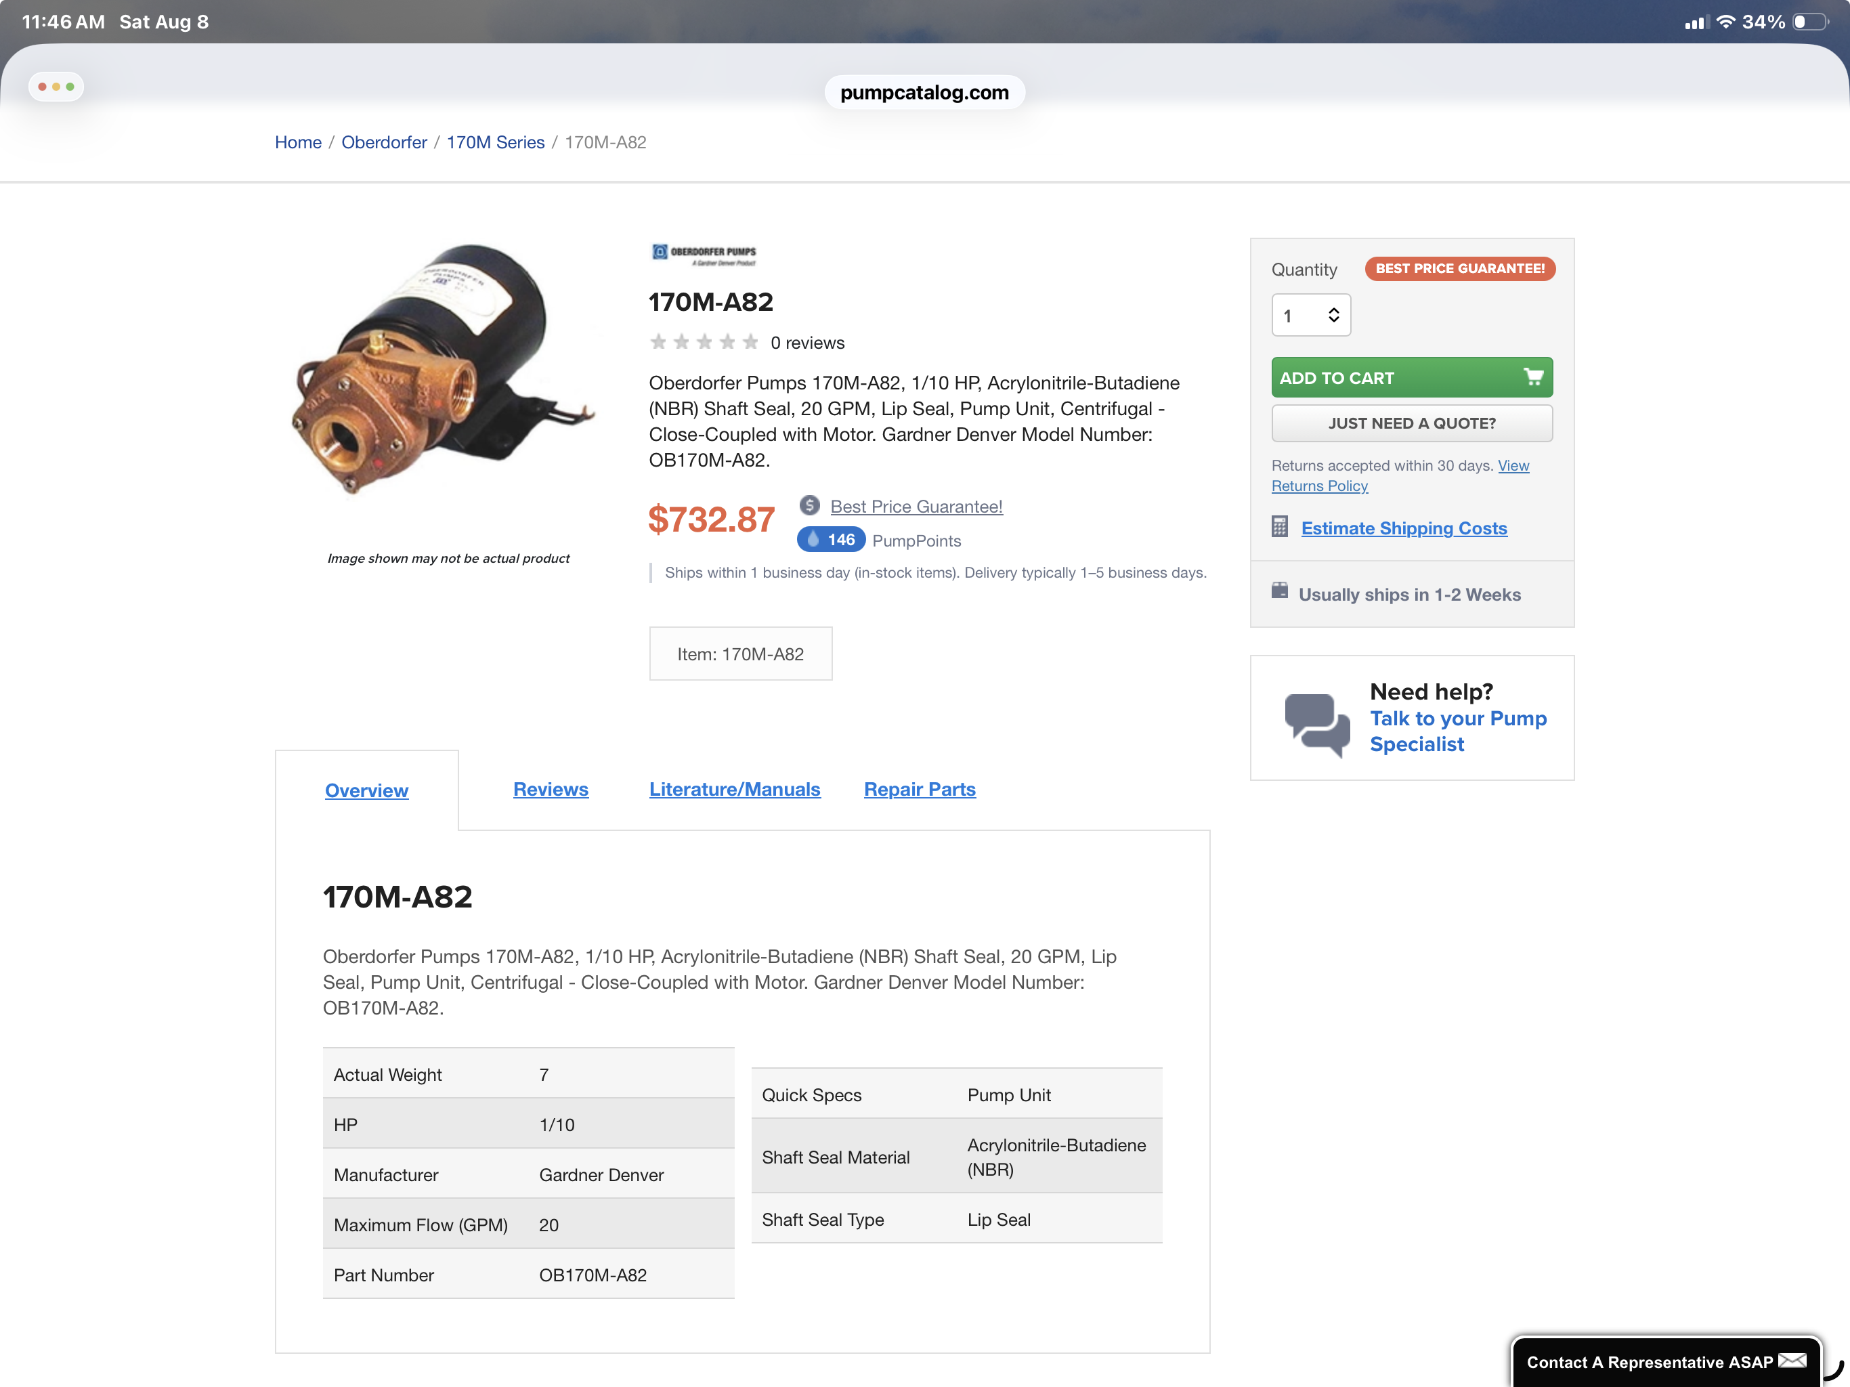Switch to the Repair Parts tab
The image size is (1850, 1387).
click(x=919, y=789)
